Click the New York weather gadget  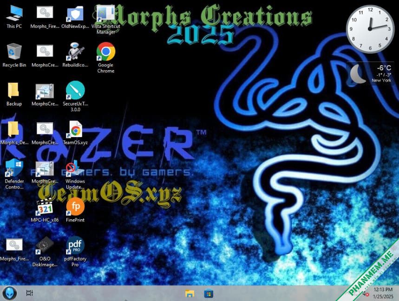pyautogui.click(x=371, y=74)
